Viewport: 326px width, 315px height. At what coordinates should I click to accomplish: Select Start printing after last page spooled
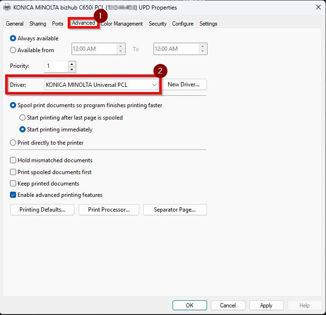click(22, 118)
